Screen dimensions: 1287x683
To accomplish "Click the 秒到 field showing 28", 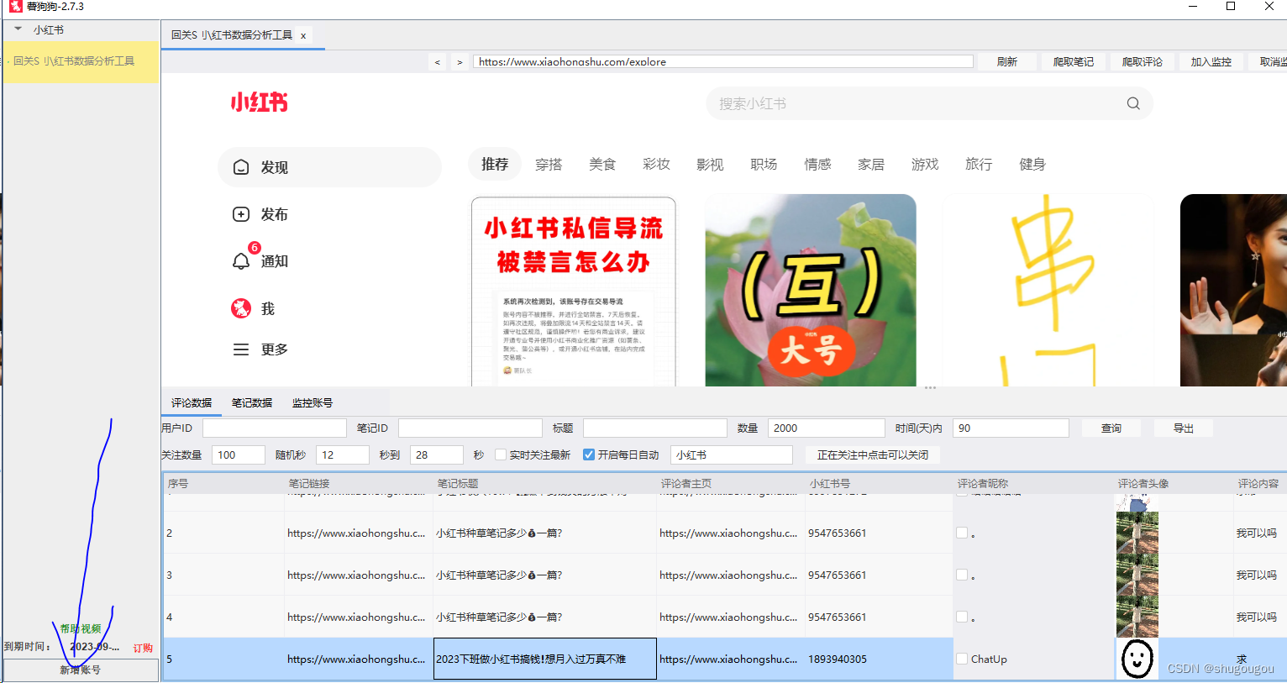I will [437, 454].
